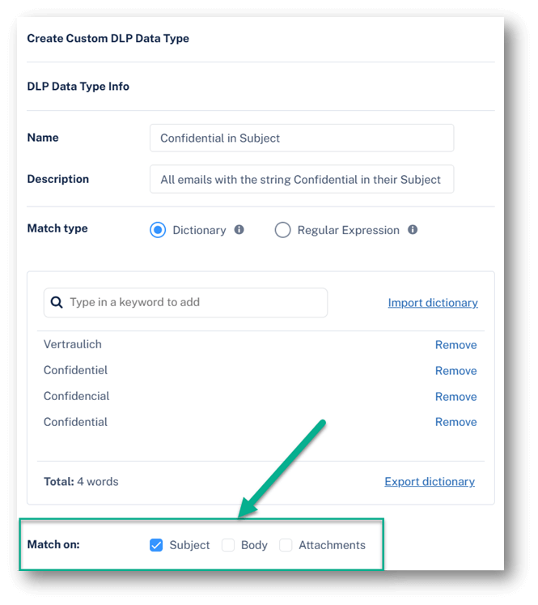Uncheck the Subject checkbox
Screen dimensions: 538x605
(x=156, y=545)
